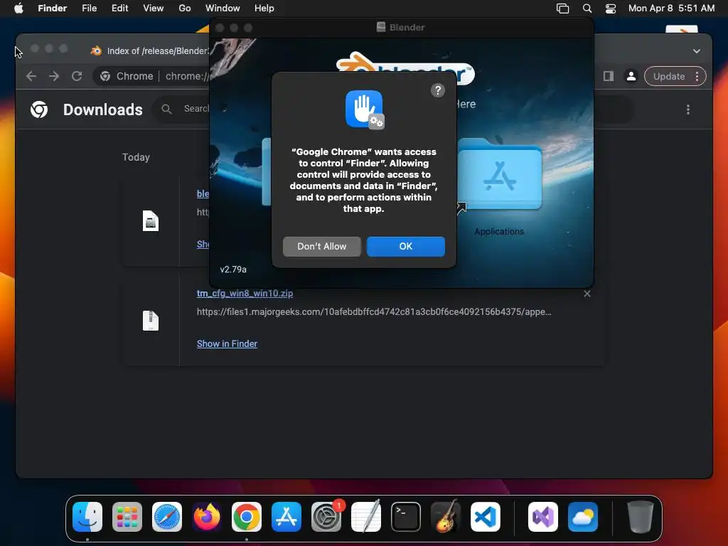
Task: Open GarageBand from the Dock
Action: (445, 517)
